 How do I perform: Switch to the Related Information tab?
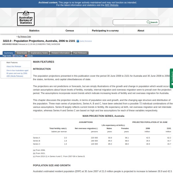(x=61, y=53)
